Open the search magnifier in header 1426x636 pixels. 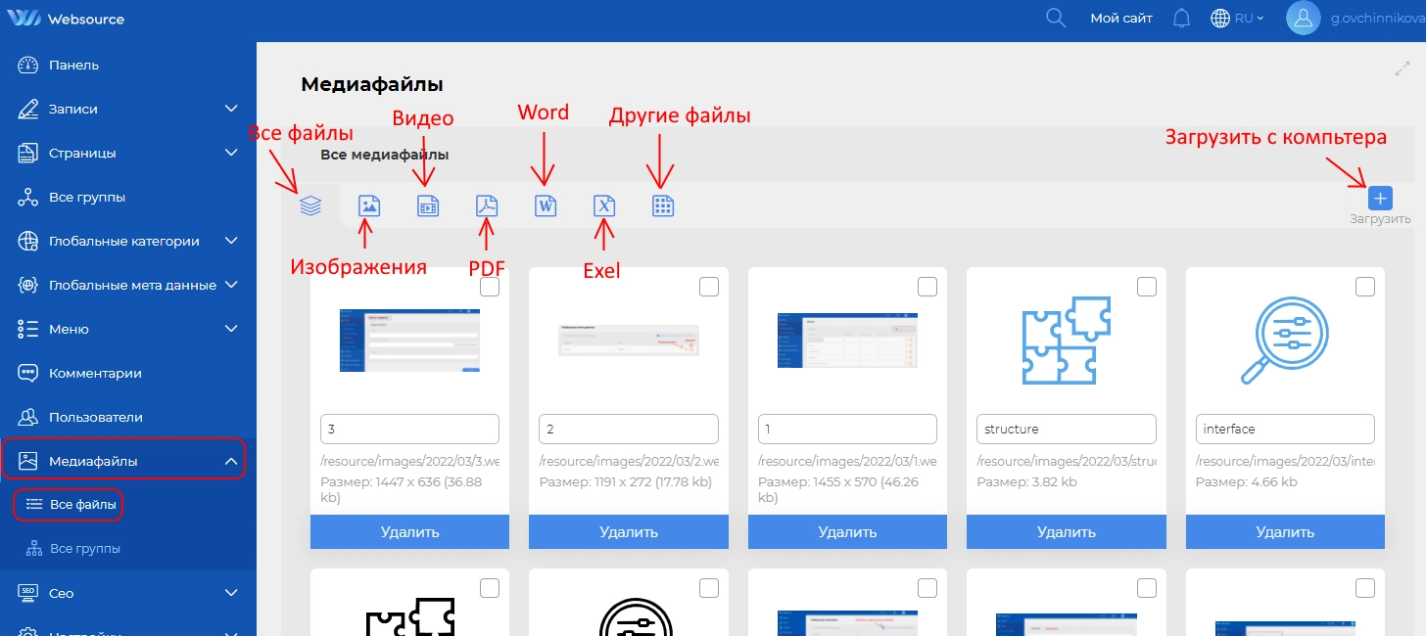(1056, 18)
